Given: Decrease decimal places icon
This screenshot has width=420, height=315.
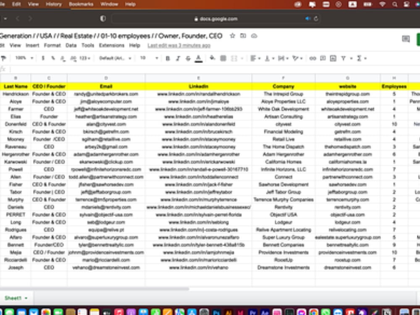Looking at the screenshot, I should pos(63,58).
